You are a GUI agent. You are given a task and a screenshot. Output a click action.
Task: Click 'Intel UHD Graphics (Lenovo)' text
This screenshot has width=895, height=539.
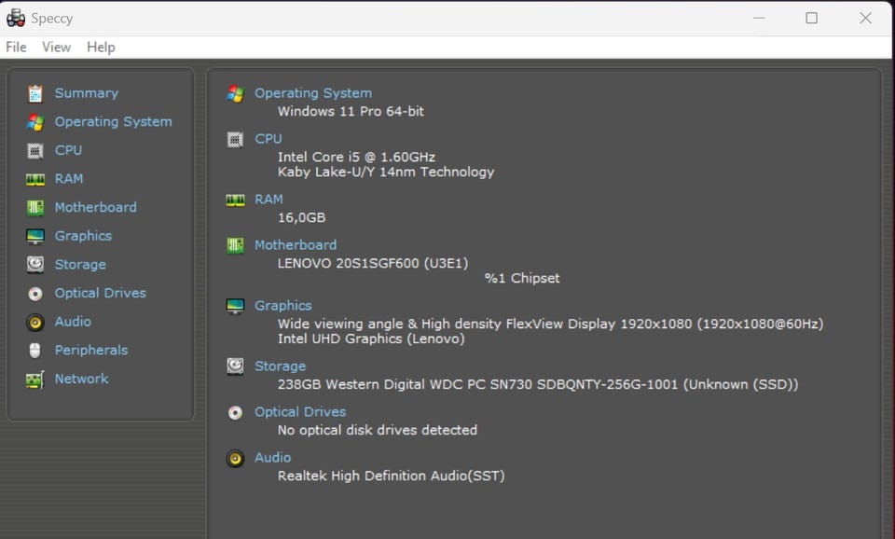point(371,339)
